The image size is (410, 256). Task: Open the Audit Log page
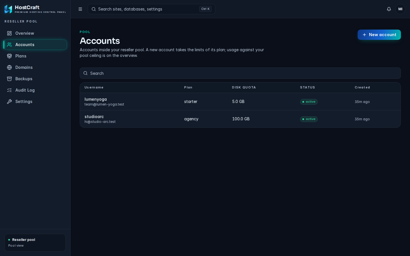pos(35,90)
